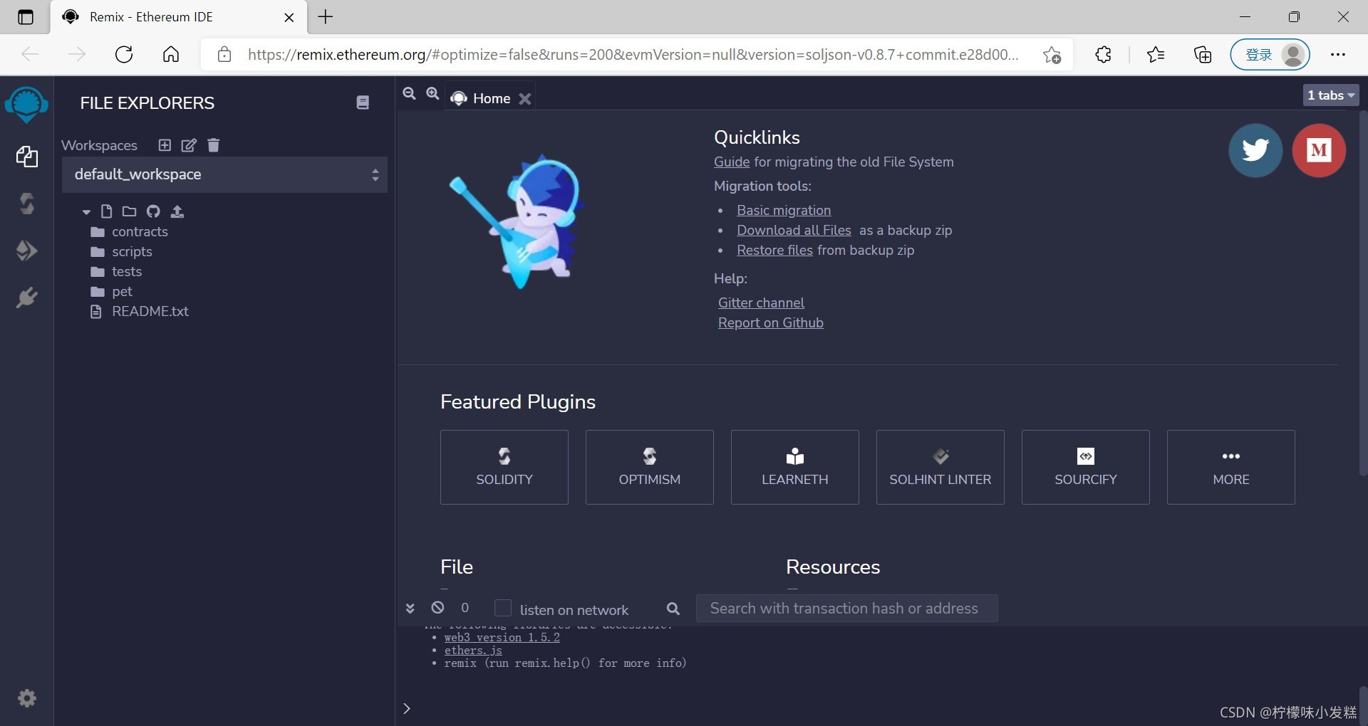Expand the pet folder
This screenshot has width=1368, height=726.
pyautogui.click(x=112, y=291)
